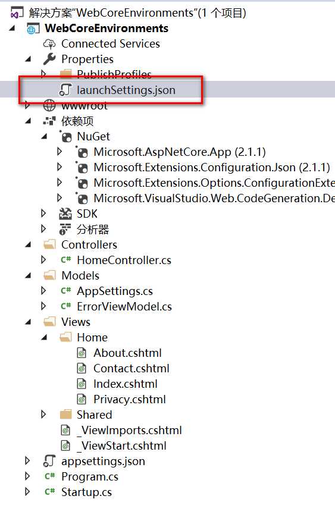Click the Connected Services cloud icon
Viewport: 335px width, 518px height.
pyautogui.click(x=49, y=43)
